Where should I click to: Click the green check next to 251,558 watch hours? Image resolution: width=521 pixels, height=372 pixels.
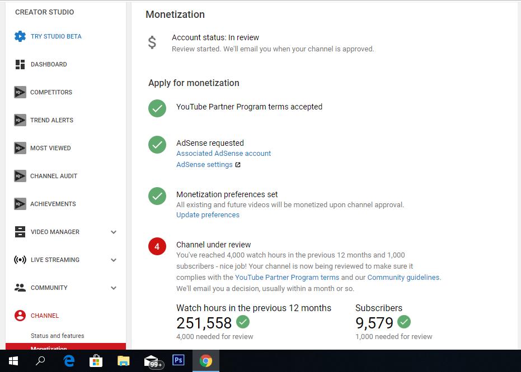(x=243, y=322)
